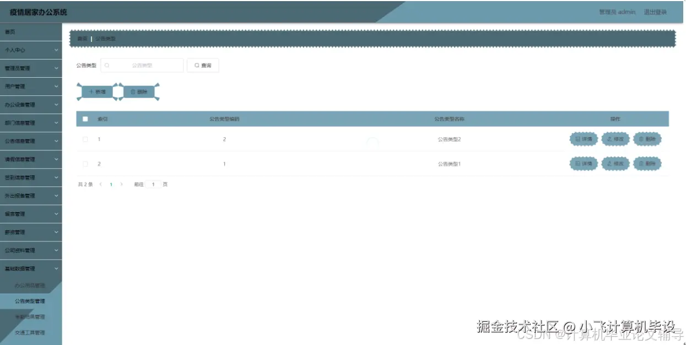Select 公告类型管理 submenu item
Screen dimensions: 686x345
31,301
